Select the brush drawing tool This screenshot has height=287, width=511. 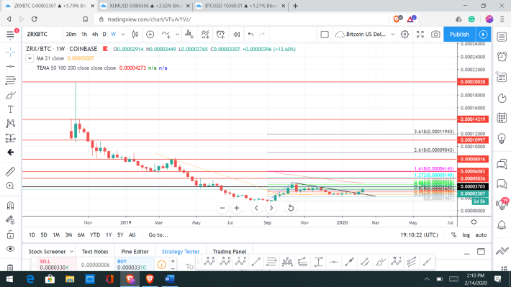(x=10, y=95)
